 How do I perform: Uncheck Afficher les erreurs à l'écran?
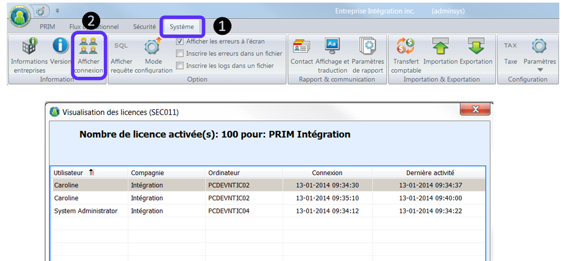[x=180, y=41]
